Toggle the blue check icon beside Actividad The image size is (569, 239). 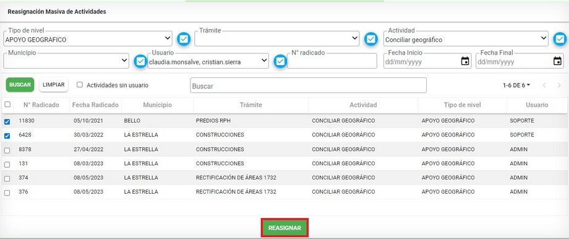[x=560, y=39]
